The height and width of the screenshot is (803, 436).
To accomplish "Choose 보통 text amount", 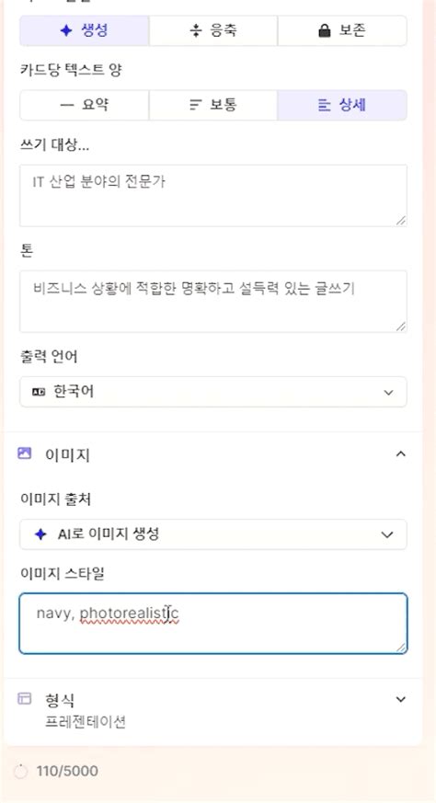I will click(213, 105).
